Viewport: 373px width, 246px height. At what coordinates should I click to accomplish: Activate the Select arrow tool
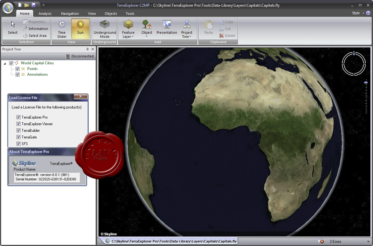(13, 28)
